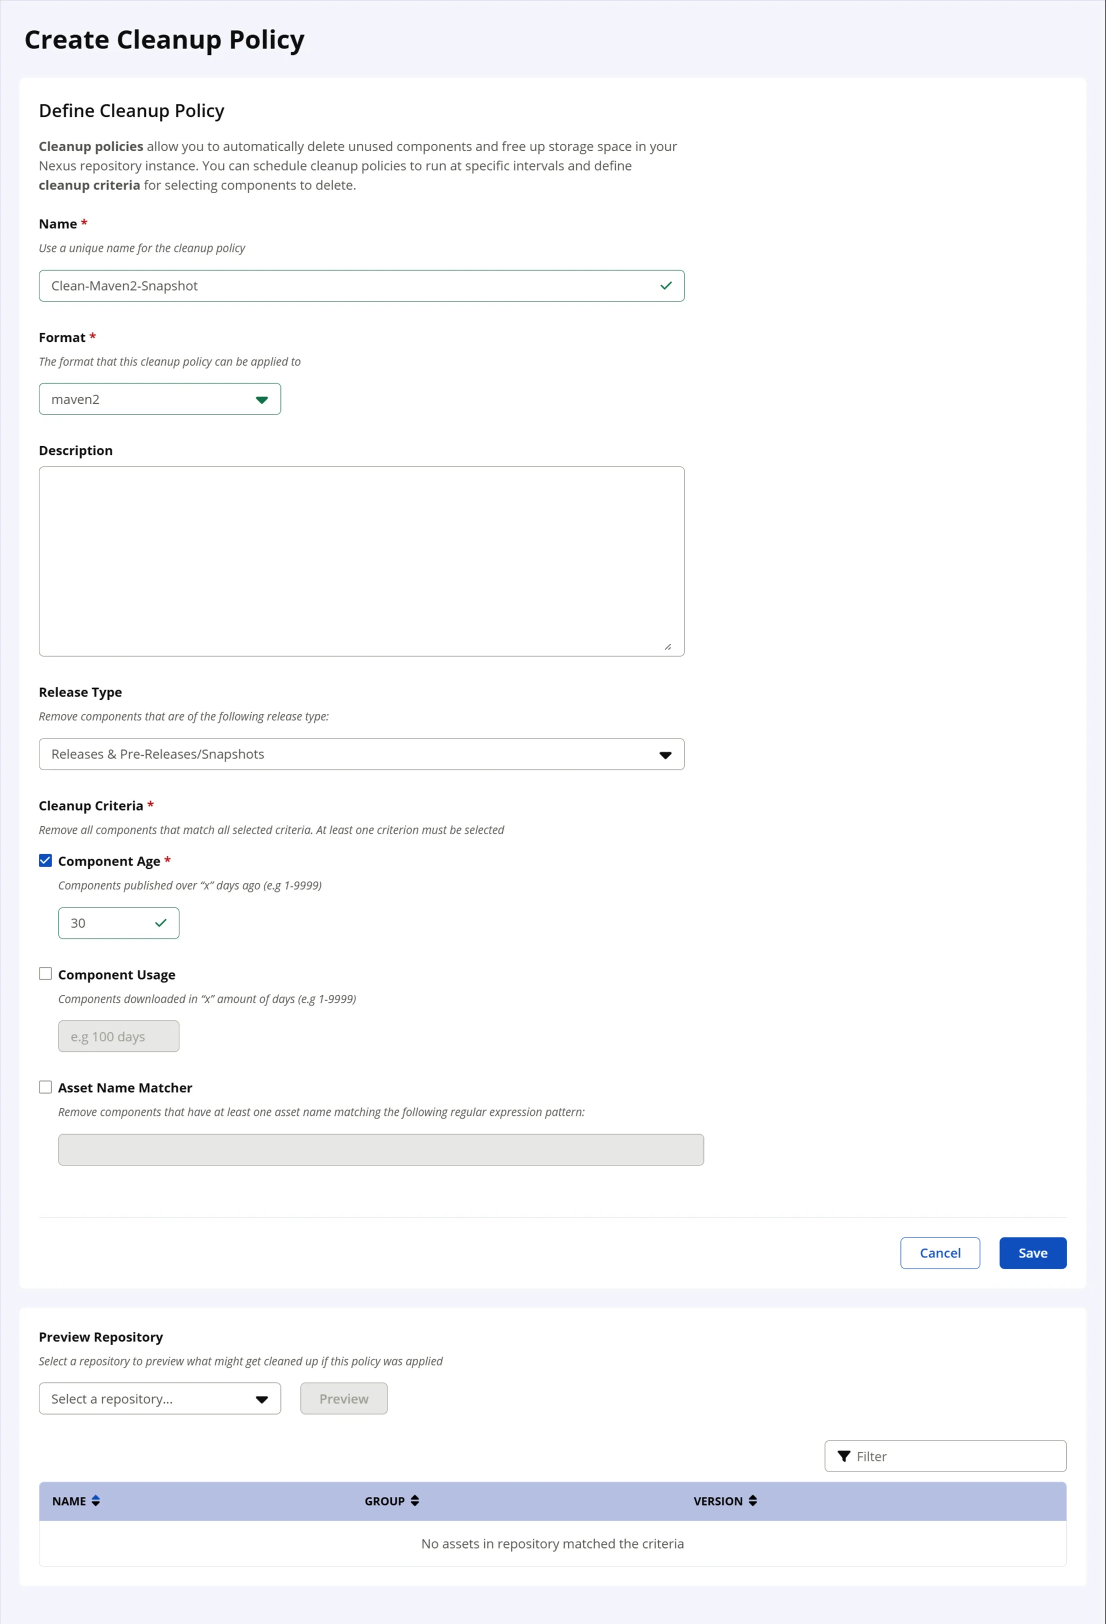The image size is (1106, 1624).
Task: Click the Filter input above the table
Action: click(x=945, y=1456)
